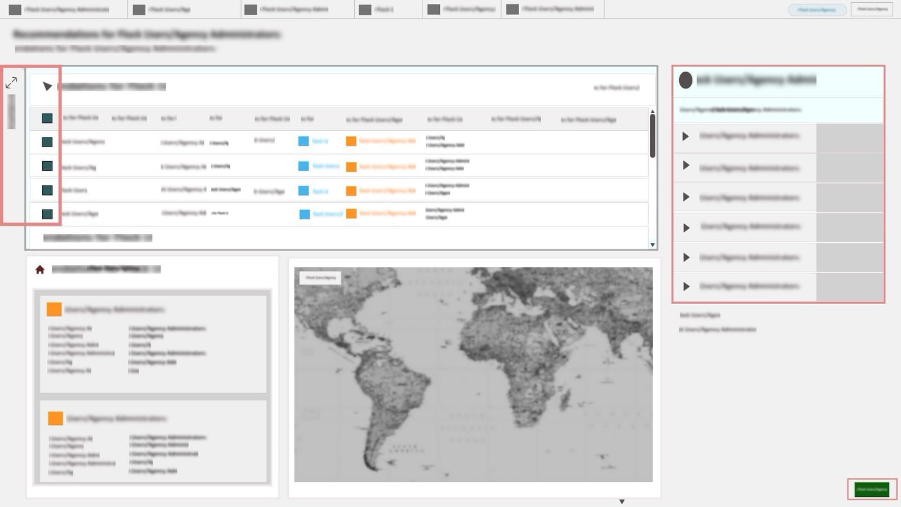Click the orange icon on the bottom detail card
The width and height of the screenshot is (901, 507).
pos(55,418)
